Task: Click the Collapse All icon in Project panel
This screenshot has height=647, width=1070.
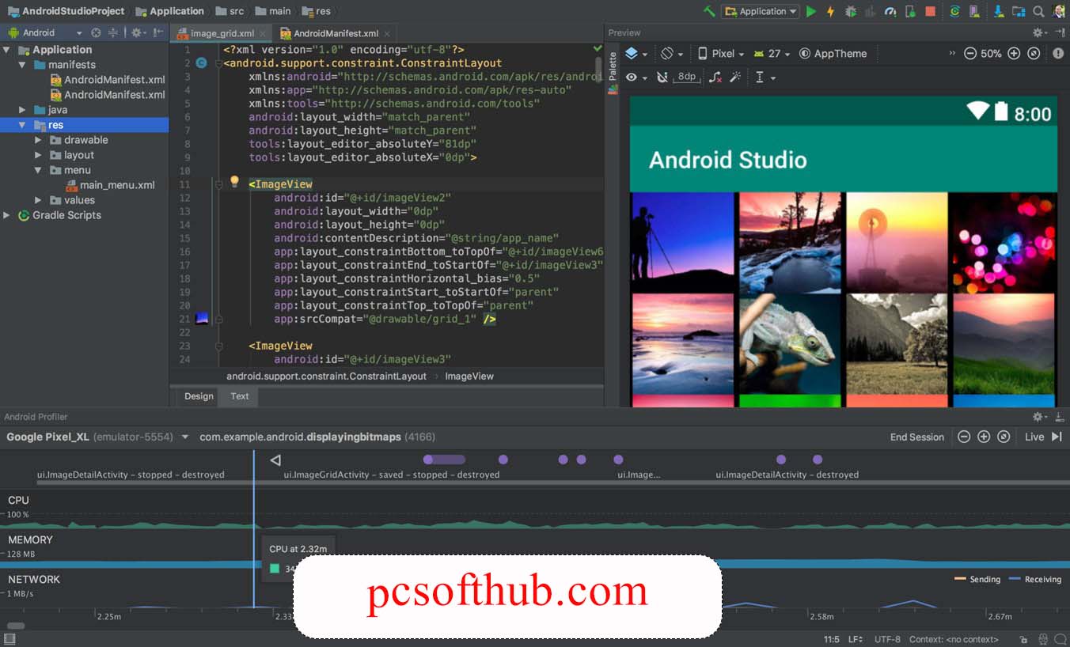Action: (113, 32)
